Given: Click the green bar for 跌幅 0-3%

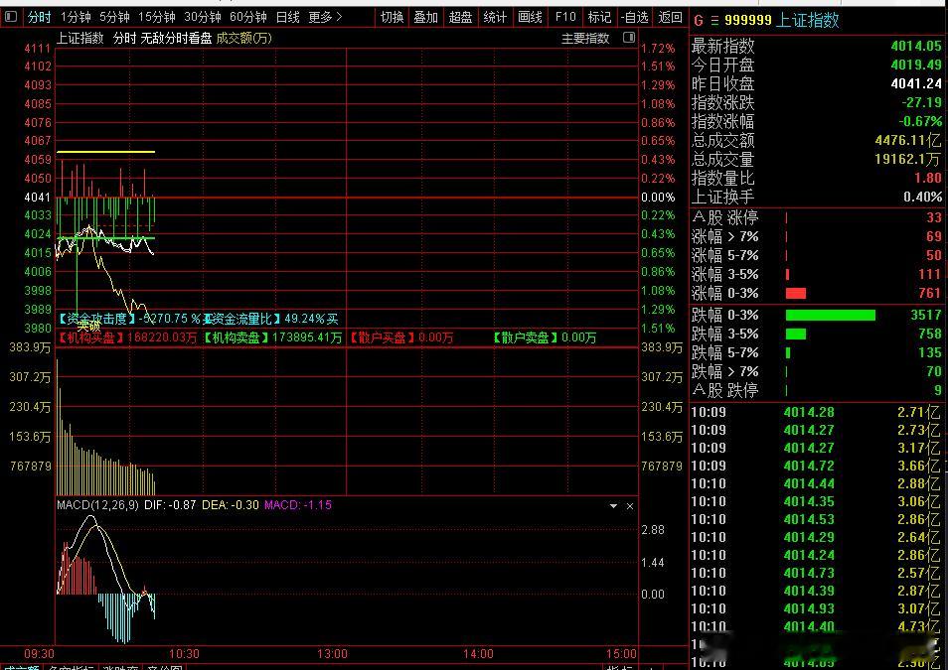Looking at the screenshot, I should coord(831,315).
